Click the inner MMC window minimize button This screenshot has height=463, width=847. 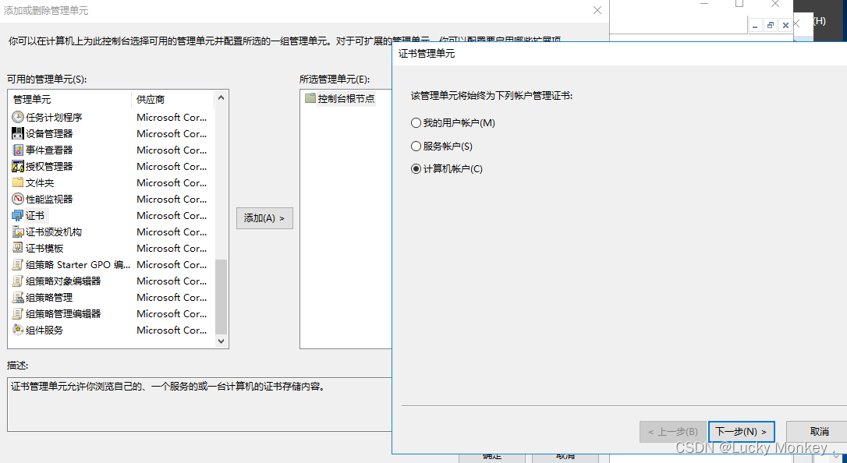coord(755,25)
